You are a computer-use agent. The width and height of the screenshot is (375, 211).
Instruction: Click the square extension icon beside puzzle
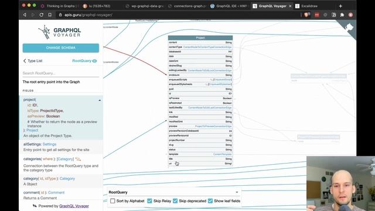point(334,15)
